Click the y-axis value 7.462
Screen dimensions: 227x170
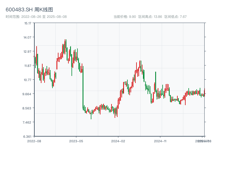[x=27, y=122]
